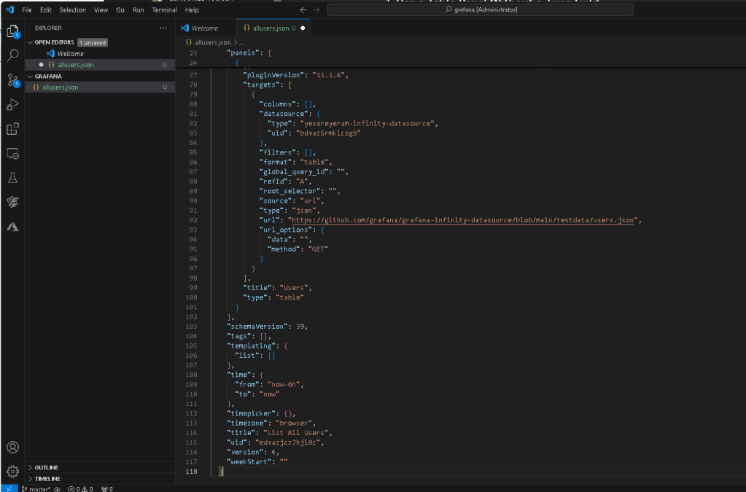746x492 pixels.
Task: Open Explorer's more actions ellipsis
Action: pos(163,28)
